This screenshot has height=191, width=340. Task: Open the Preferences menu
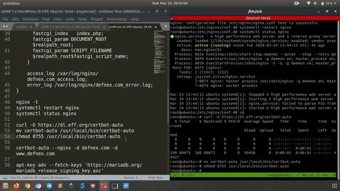click(x=117, y=19)
